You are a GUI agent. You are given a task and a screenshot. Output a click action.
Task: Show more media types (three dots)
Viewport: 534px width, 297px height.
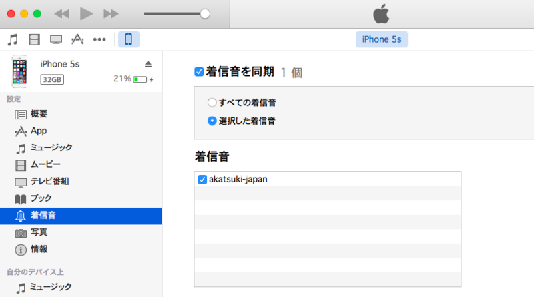[99, 40]
